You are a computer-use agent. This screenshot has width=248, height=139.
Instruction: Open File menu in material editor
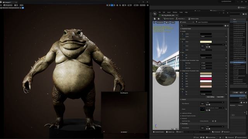[x=160, y=12]
